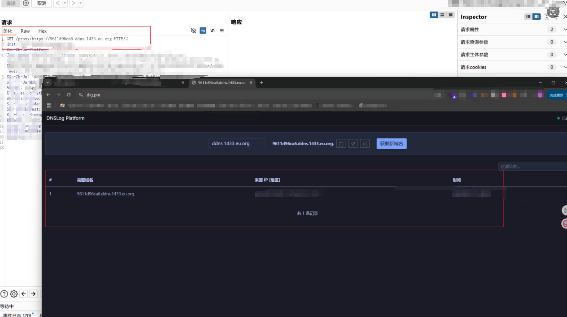Click the send paper-plane icon
The height and width of the screenshot is (317, 567).
click(x=353, y=144)
